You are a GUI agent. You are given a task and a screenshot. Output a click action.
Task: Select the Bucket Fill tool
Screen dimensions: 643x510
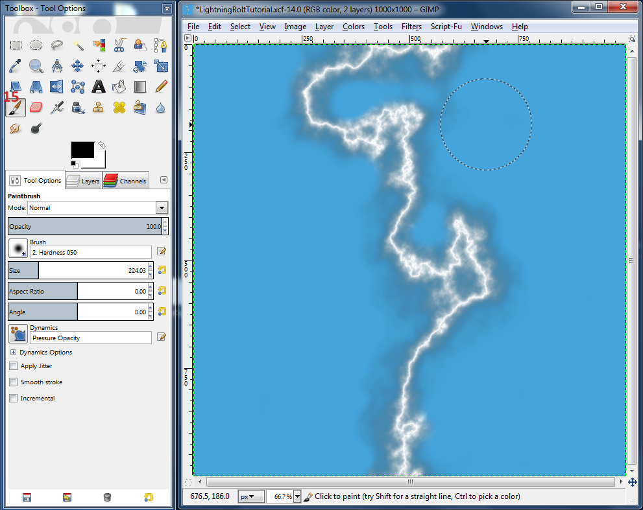[119, 86]
